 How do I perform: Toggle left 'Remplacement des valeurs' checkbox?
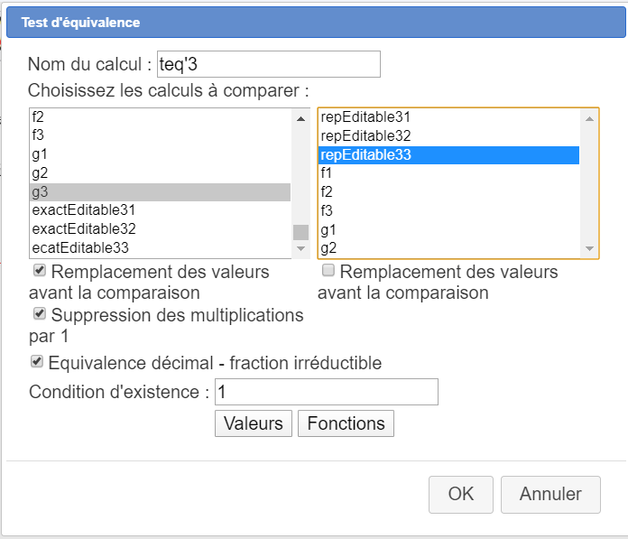[40, 271]
